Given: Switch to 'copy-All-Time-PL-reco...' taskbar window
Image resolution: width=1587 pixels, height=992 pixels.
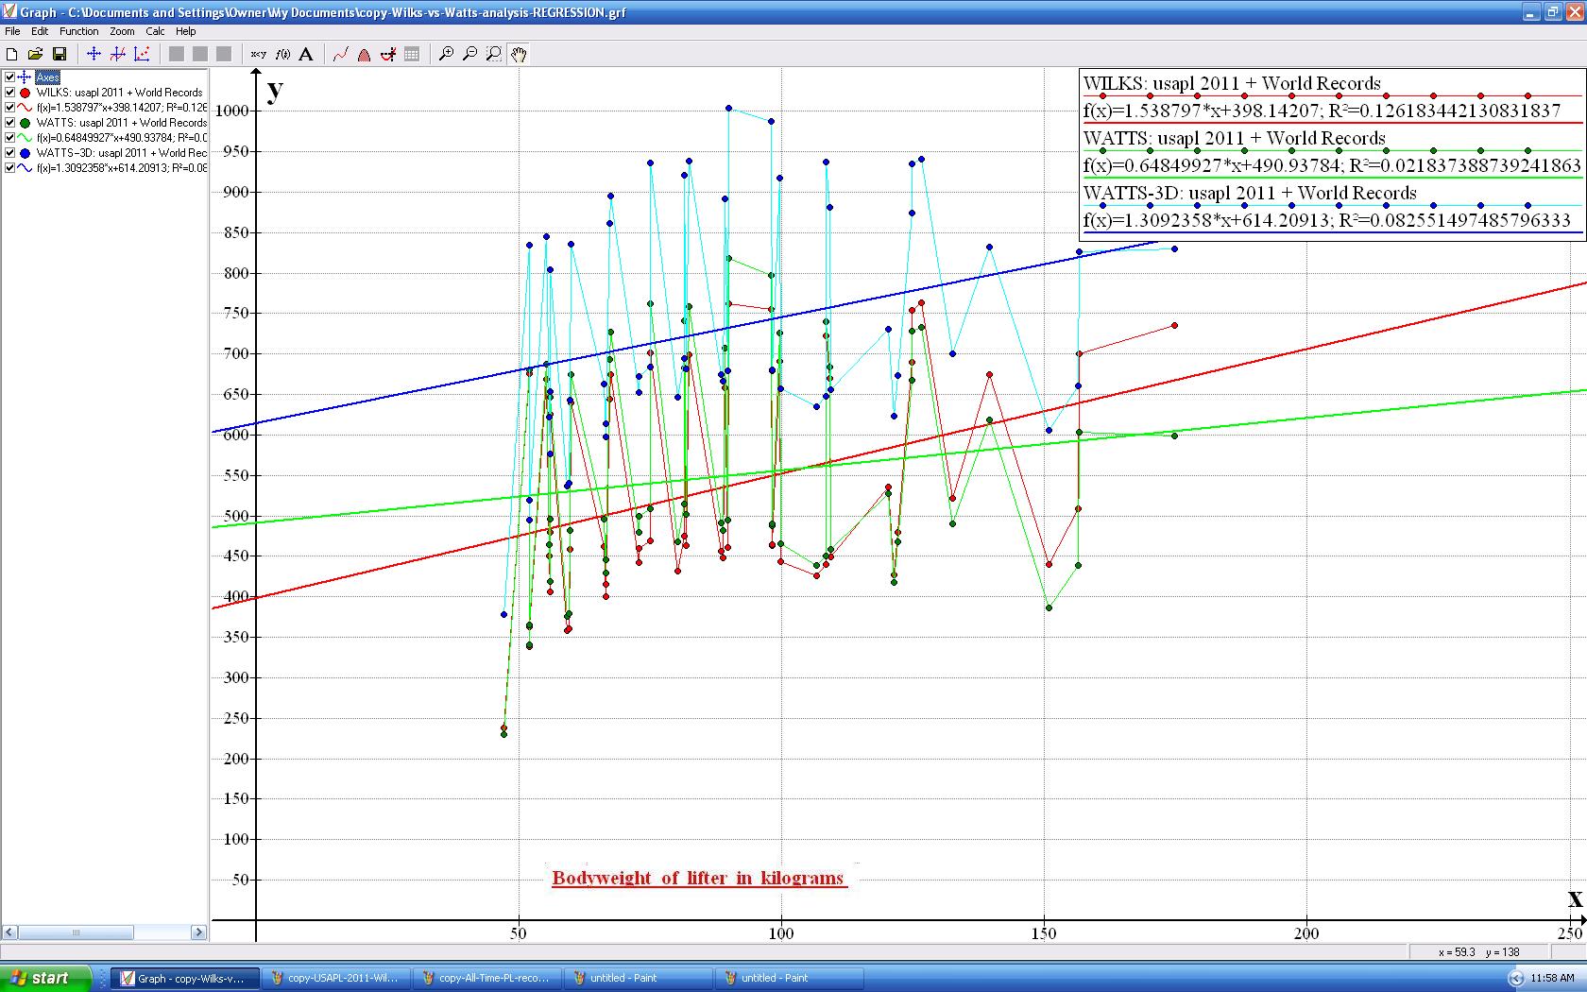Looking at the screenshot, I should (x=486, y=978).
